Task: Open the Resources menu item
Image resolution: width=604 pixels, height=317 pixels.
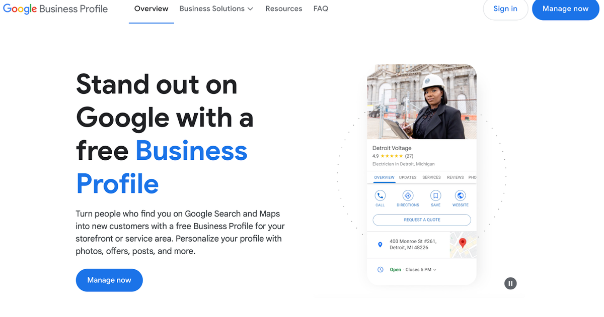Action: [x=283, y=9]
